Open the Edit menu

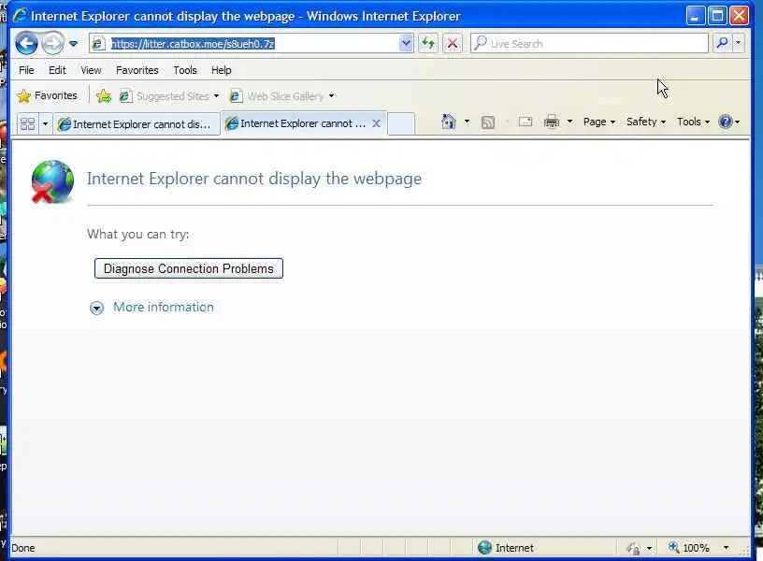click(x=57, y=70)
